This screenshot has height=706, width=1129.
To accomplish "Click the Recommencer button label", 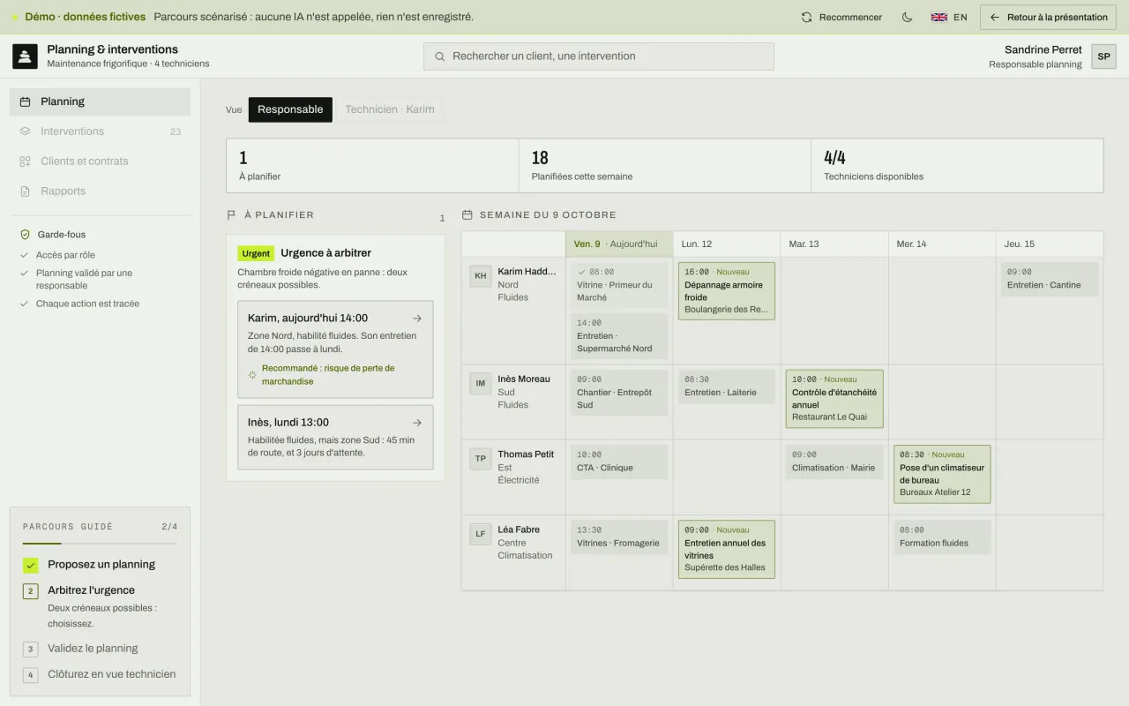I will [850, 17].
